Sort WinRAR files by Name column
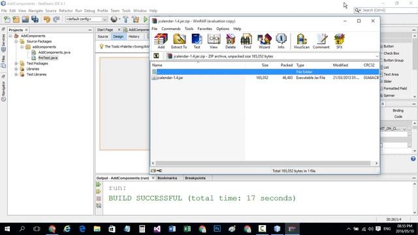Image resolution: width=418 pixels, height=235 pixels. [x=198, y=65]
